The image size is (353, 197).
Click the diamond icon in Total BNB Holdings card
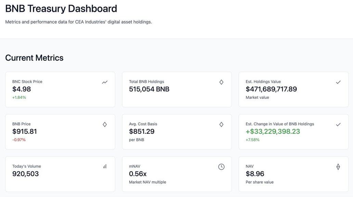click(221, 82)
